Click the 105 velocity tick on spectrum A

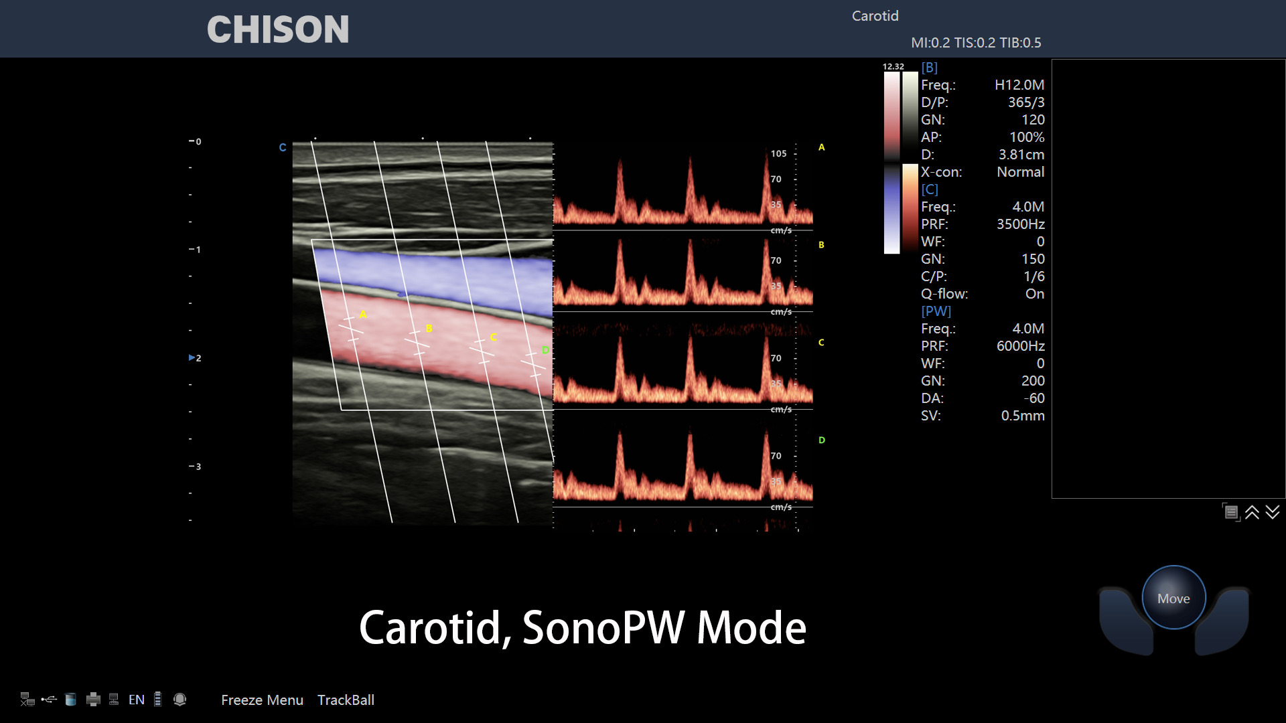point(778,153)
